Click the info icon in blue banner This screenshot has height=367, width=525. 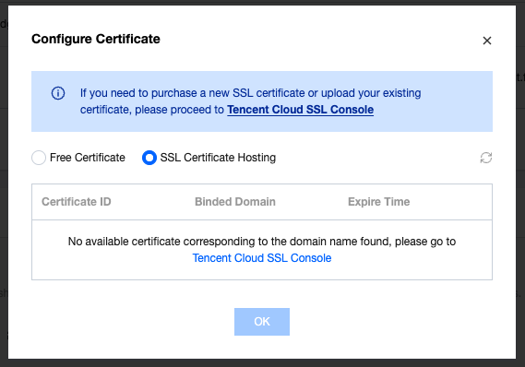pyautogui.click(x=58, y=93)
